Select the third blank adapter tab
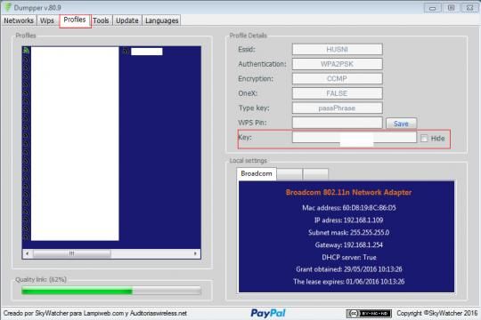The height and width of the screenshot is (320, 481). 315,174
